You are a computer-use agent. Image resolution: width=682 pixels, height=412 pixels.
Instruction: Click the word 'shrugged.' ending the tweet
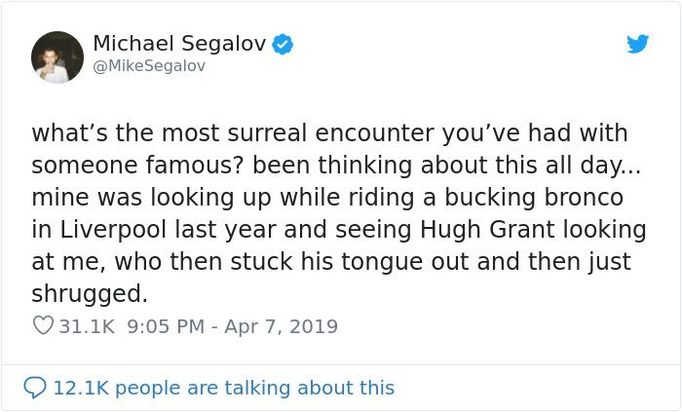(90, 294)
